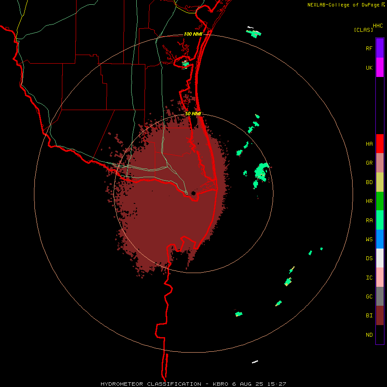Select the BD yellow legend swatch
The image size is (387, 387).
(380, 182)
